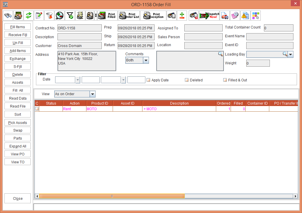
Task: Click the green refresh arrows icon
Action: (x=29, y=16)
